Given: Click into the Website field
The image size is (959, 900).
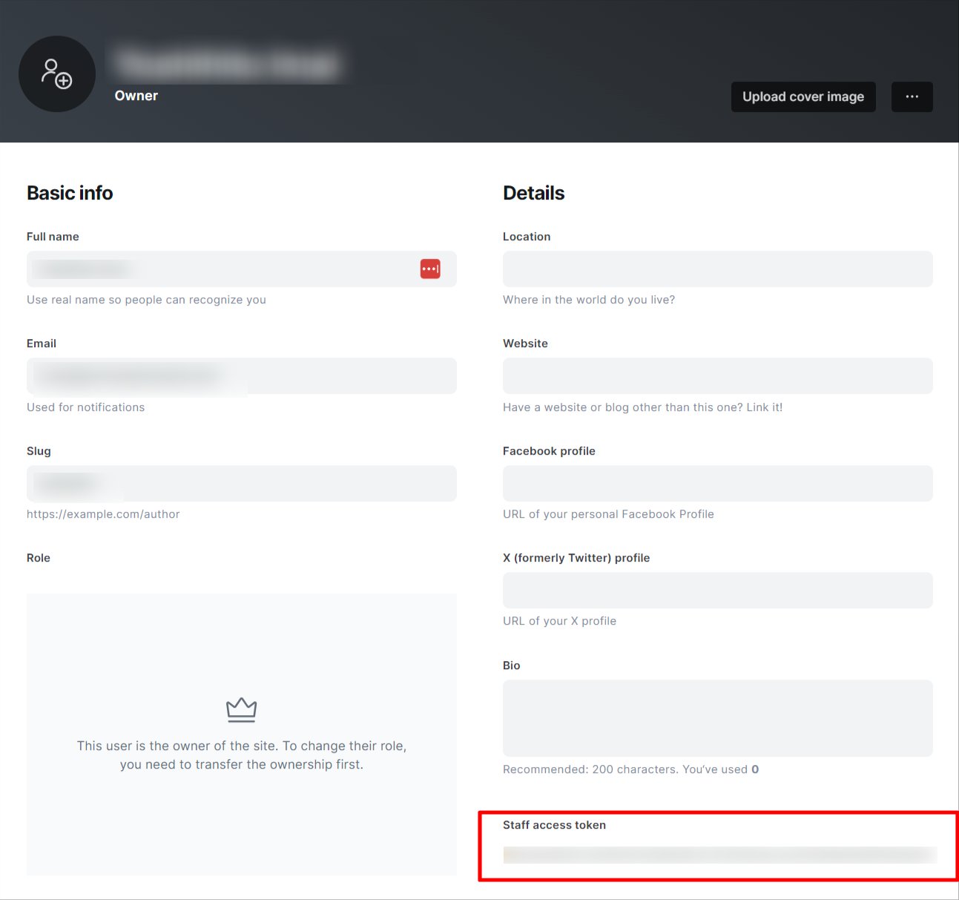Looking at the screenshot, I should pos(718,376).
